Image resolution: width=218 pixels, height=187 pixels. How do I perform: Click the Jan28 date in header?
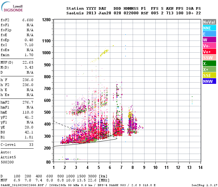point(105,13)
